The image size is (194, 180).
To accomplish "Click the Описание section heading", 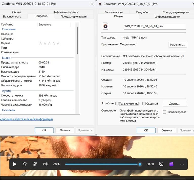I will 9,29.
